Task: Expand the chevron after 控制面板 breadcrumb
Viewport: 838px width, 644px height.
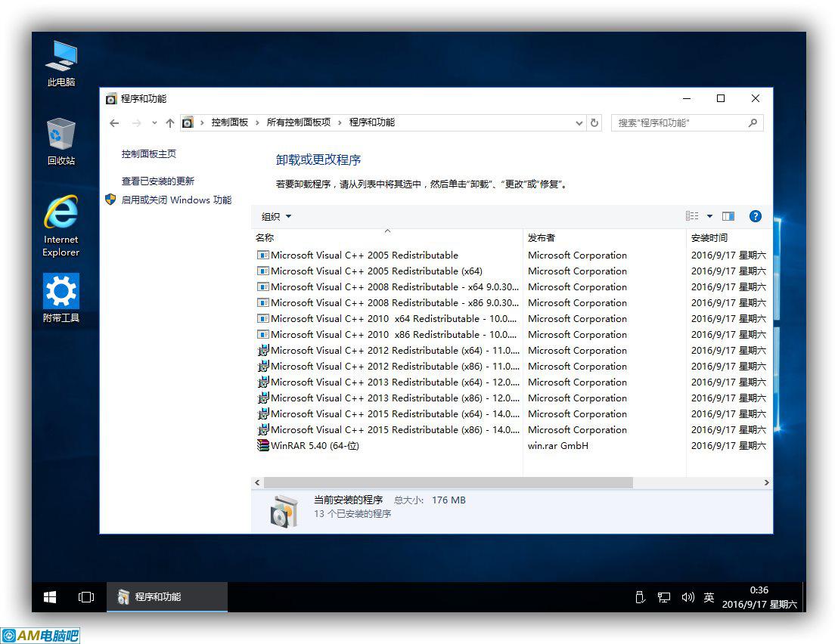Action: pyautogui.click(x=257, y=122)
